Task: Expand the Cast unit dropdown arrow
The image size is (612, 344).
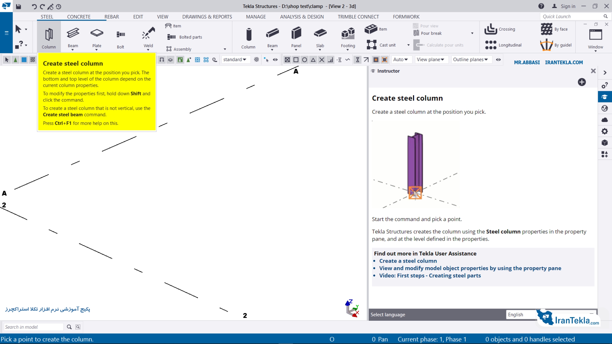Action: tap(408, 45)
